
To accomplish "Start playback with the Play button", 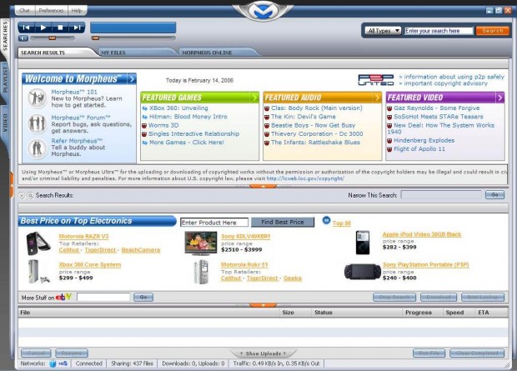I will tap(43, 28).
